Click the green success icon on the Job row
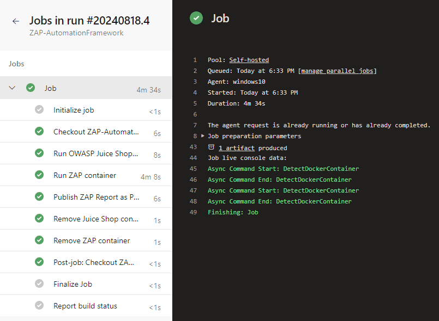Image resolution: width=439 pixels, height=321 pixels. (x=31, y=88)
